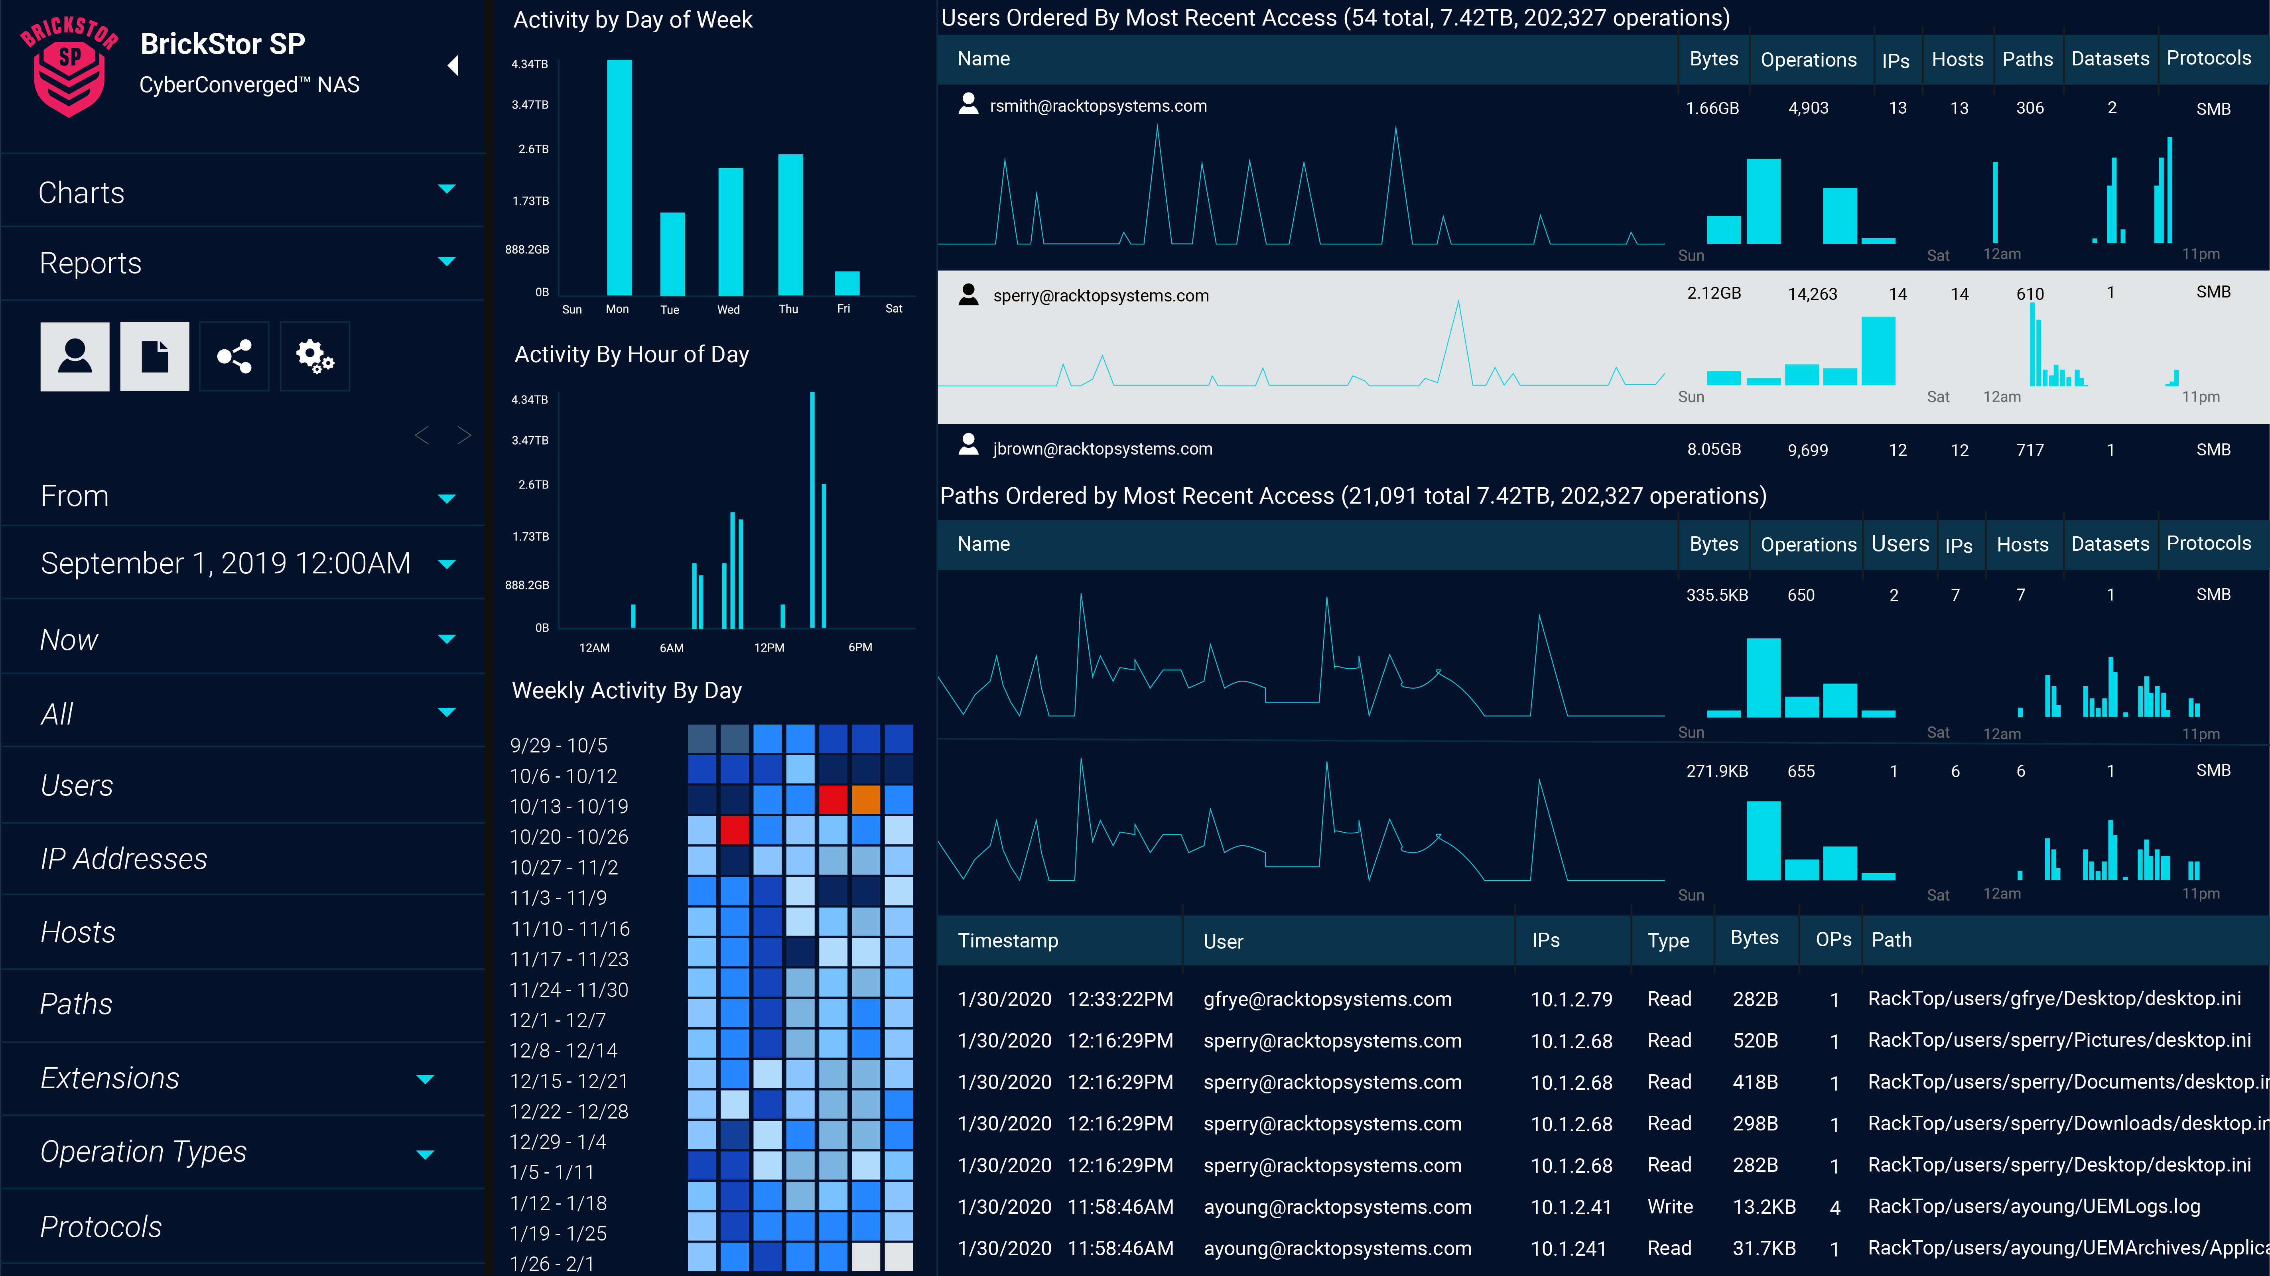The width and height of the screenshot is (2270, 1276).
Task: Click gfrye@racktopsystems.com in activity log
Action: [x=1327, y=999]
